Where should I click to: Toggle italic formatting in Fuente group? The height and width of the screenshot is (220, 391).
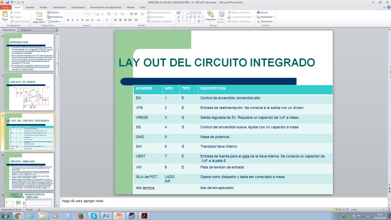pyautogui.click(x=72, y=20)
